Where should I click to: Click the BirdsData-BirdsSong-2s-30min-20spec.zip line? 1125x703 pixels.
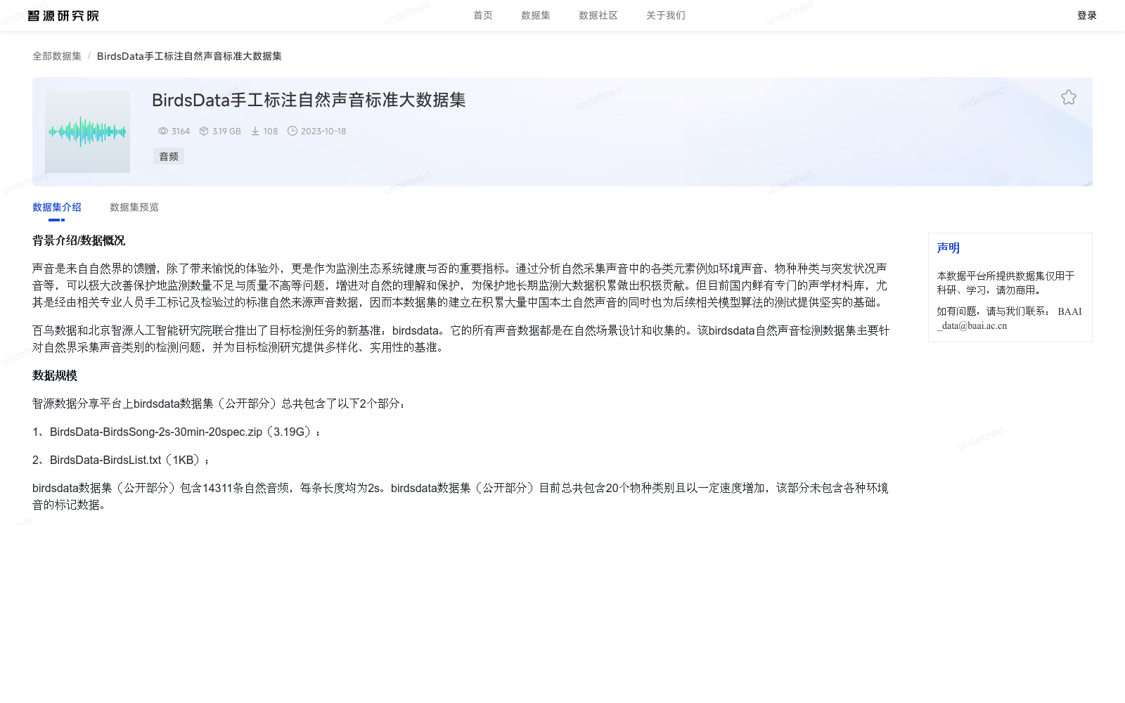[176, 432]
